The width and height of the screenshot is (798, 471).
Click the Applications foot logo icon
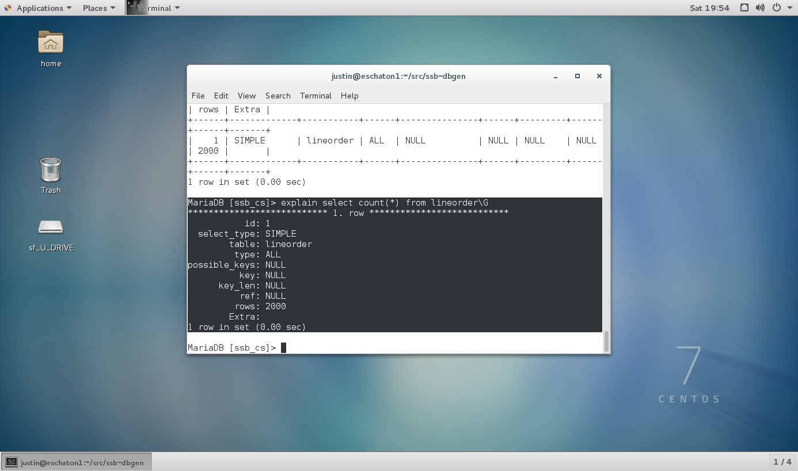pos(8,8)
